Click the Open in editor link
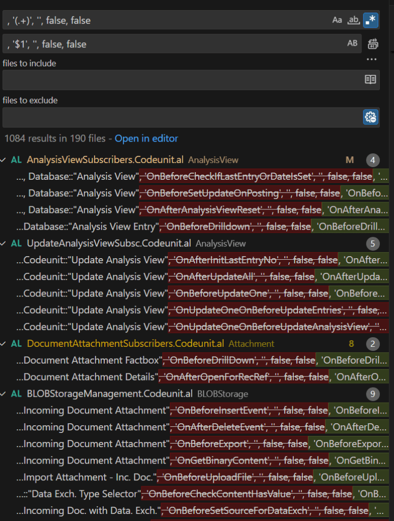 (x=146, y=139)
